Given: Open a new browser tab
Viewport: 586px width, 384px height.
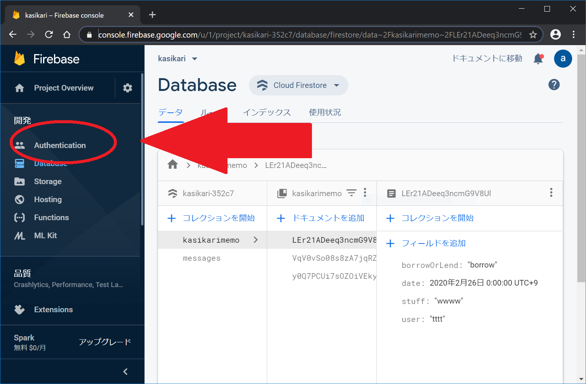Looking at the screenshot, I should (152, 15).
